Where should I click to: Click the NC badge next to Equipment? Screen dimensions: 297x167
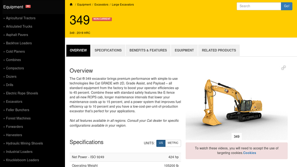(x=28, y=6)
